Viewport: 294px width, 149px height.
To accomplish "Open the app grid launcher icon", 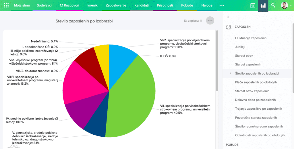I will 7,5.
